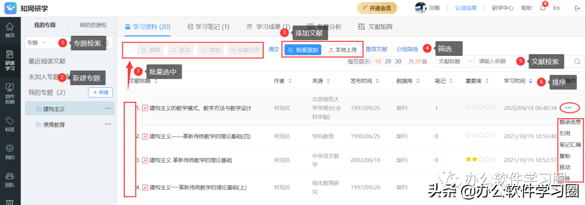586x205 pixels.
Task: Click the ellipsis operation icon in row 1
Action: point(569,108)
